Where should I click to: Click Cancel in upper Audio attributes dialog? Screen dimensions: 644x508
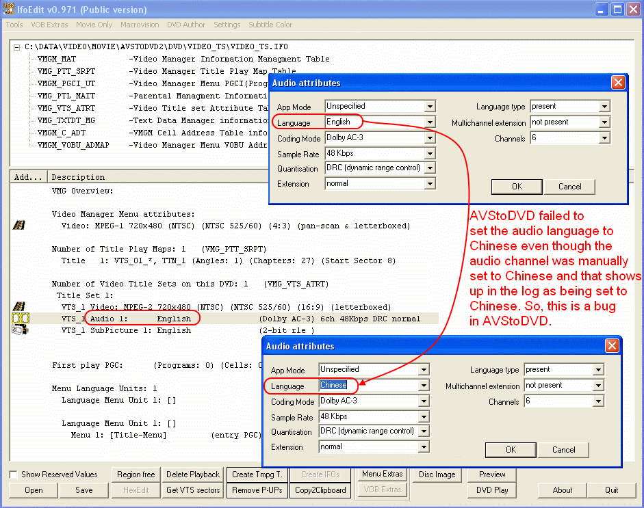click(x=569, y=187)
